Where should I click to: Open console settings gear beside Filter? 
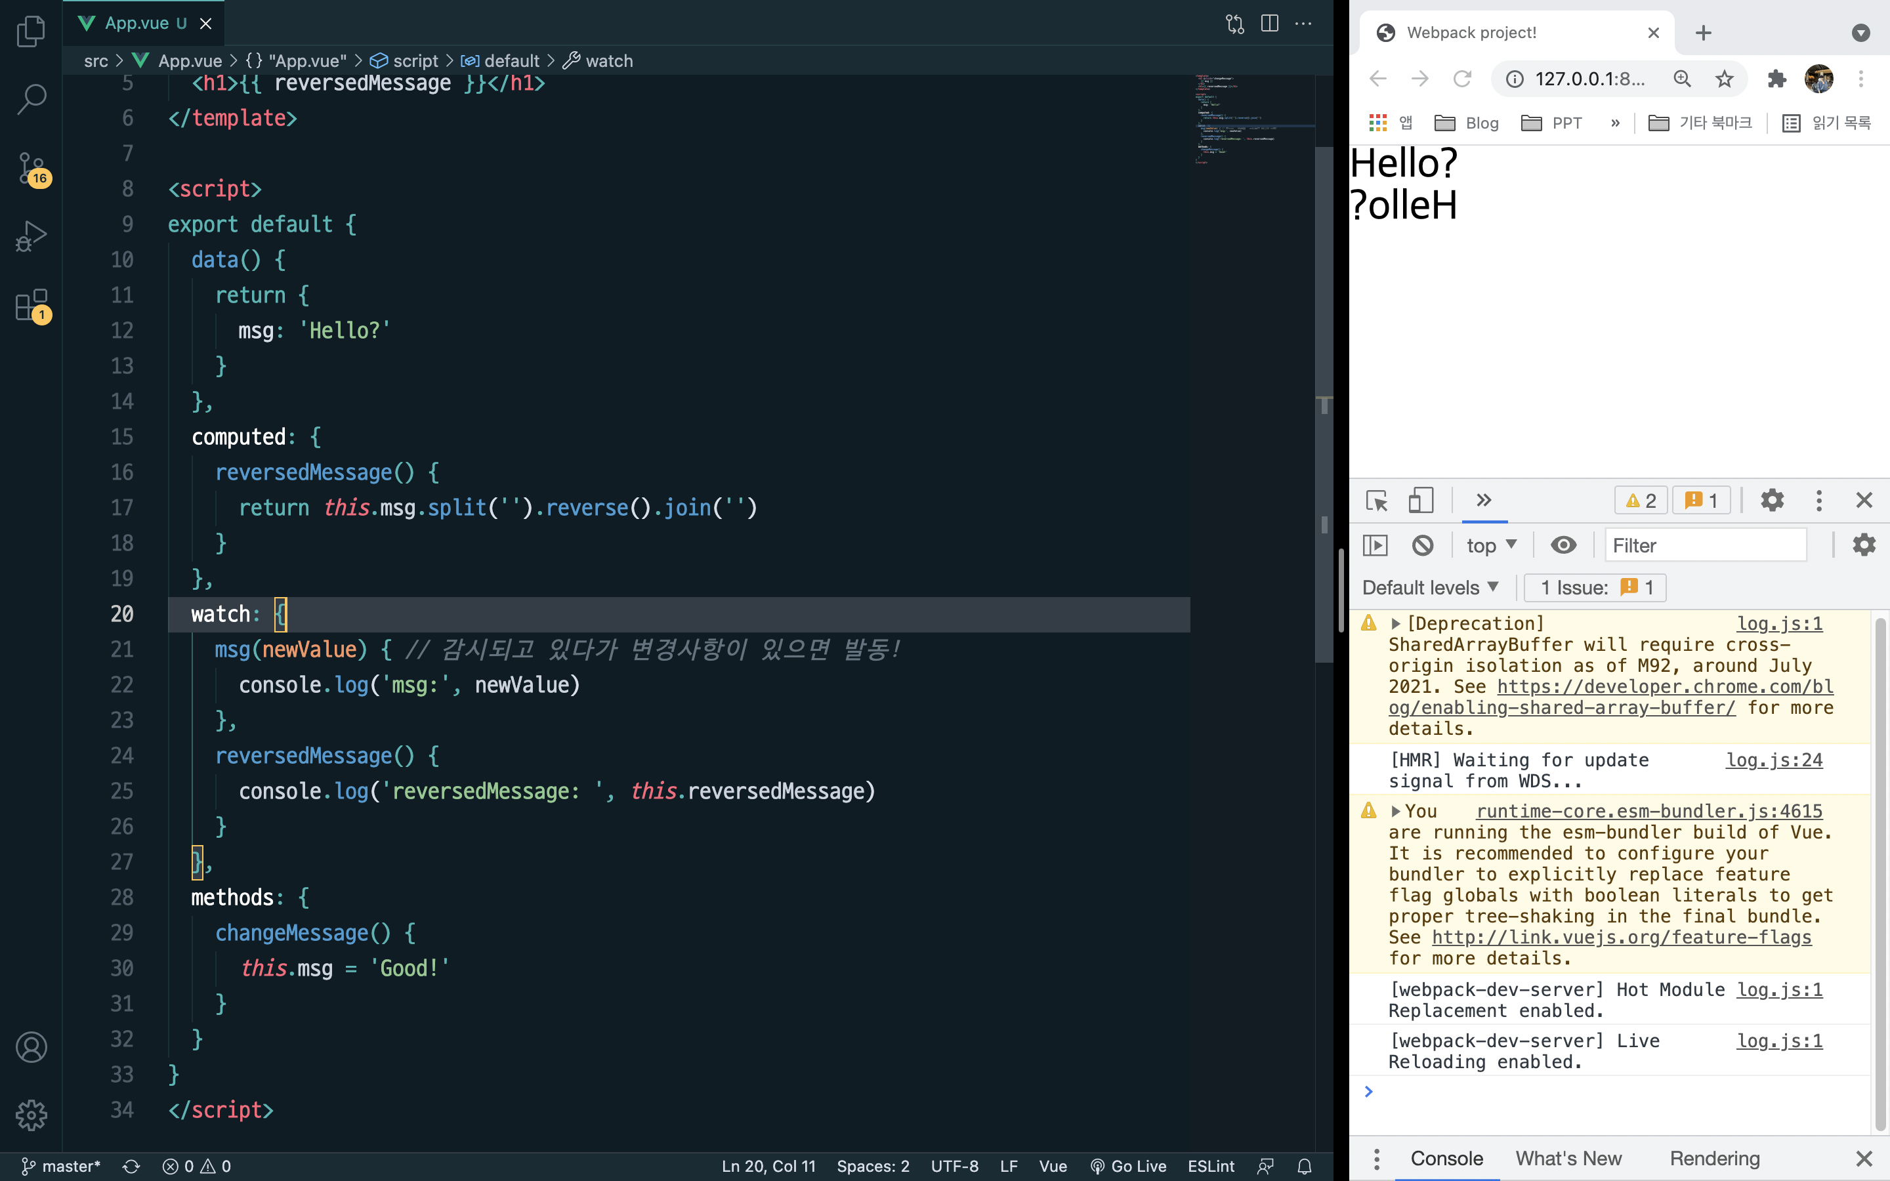1864,545
